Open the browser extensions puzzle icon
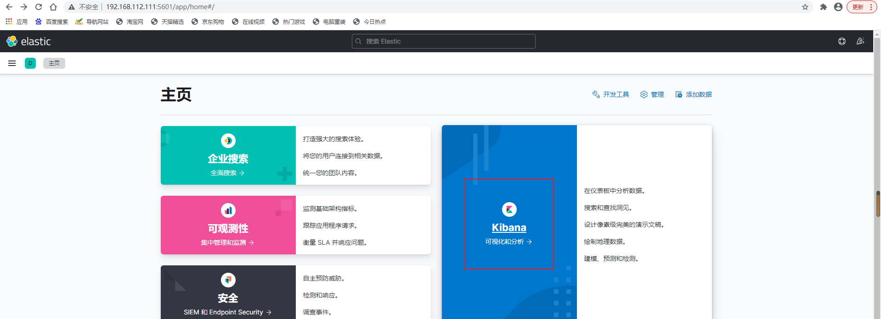The width and height of the screenshot is (881, 319). (824, 7)
